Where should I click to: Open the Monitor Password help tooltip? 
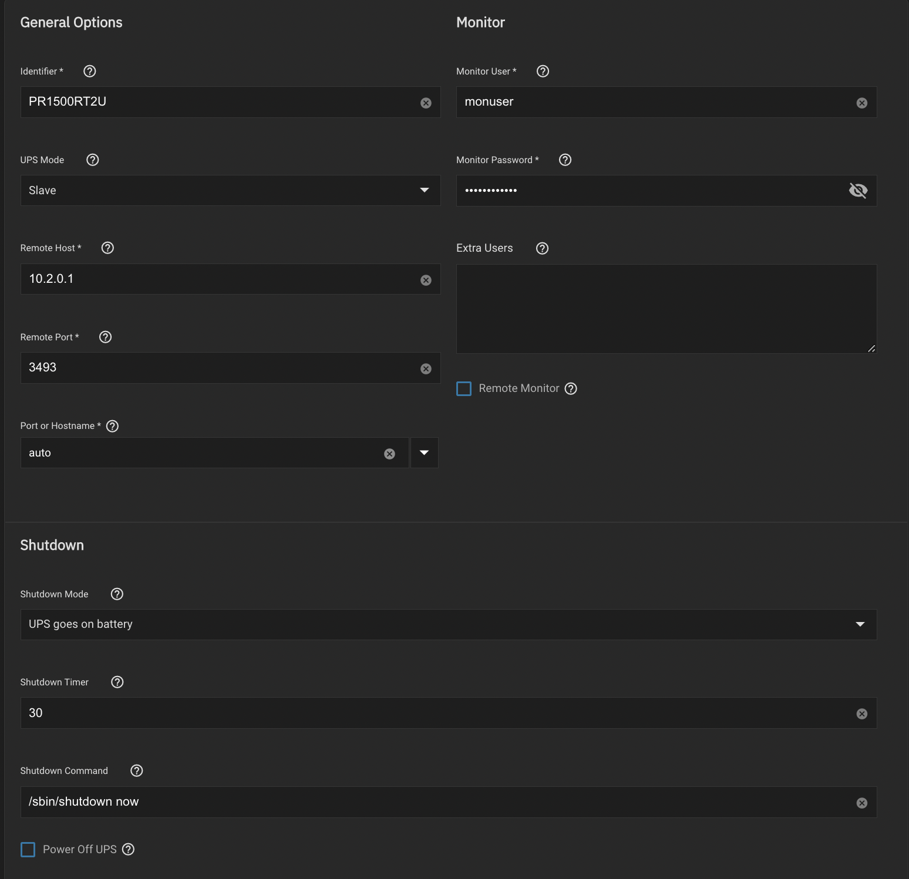(565, 160)
